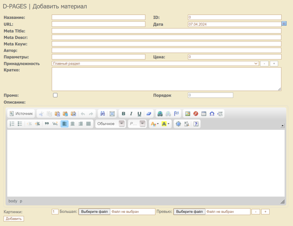This screenshot has width=293, height=226.
Task: Click the Insert Image icon
Action: point(188,114)
